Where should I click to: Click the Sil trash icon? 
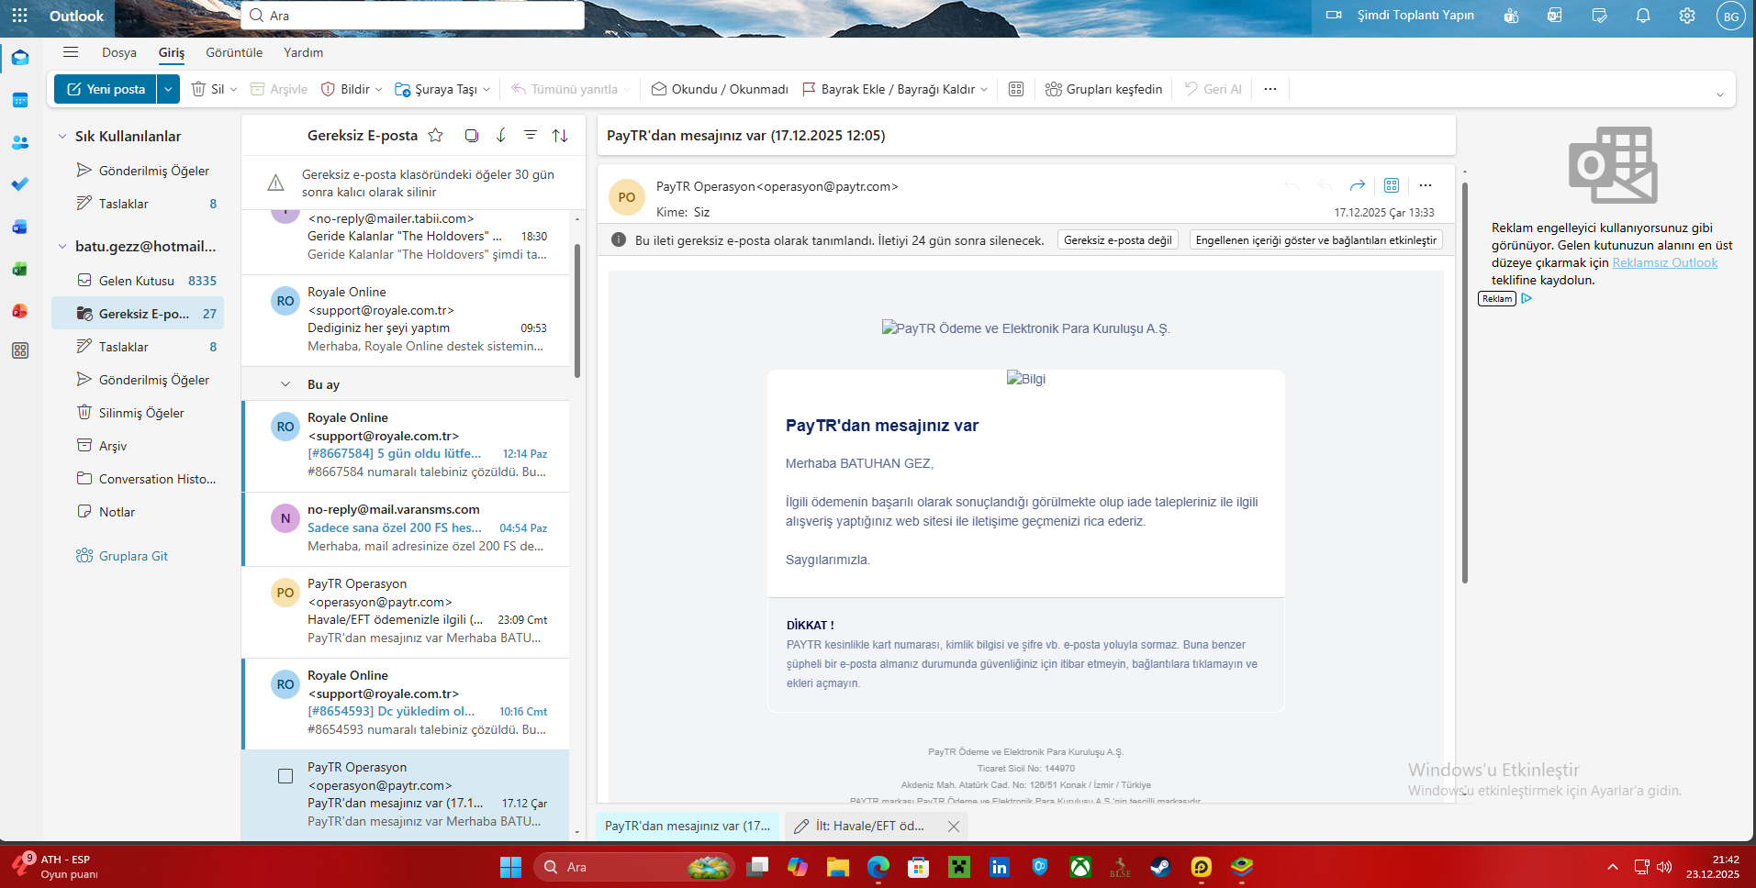coord(198,89)
